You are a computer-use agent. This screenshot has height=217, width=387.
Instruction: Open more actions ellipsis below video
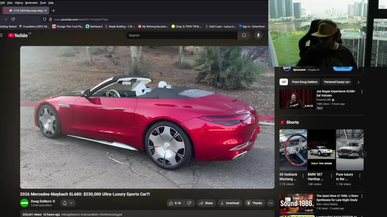tap(271, 203)
